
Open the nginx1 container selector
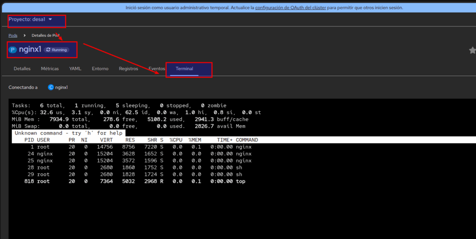62,87
